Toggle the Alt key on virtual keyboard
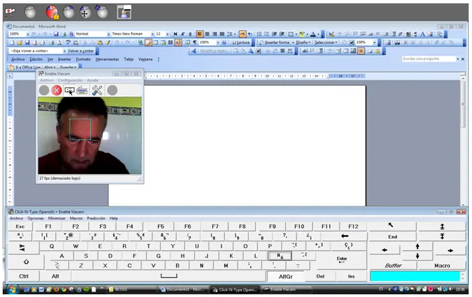 pos(55,276)
